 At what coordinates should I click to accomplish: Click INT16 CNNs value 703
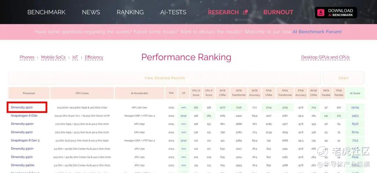(x=313, y=108)
